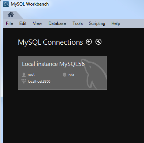The image size is (144, 143).
Task: Open the Help menu
Action: (x=115, y=23)
